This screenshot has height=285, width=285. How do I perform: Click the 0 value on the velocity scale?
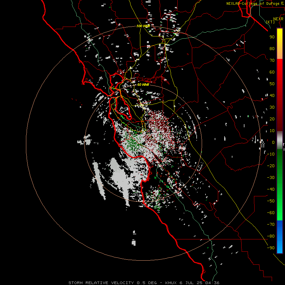tap(273, 142)
